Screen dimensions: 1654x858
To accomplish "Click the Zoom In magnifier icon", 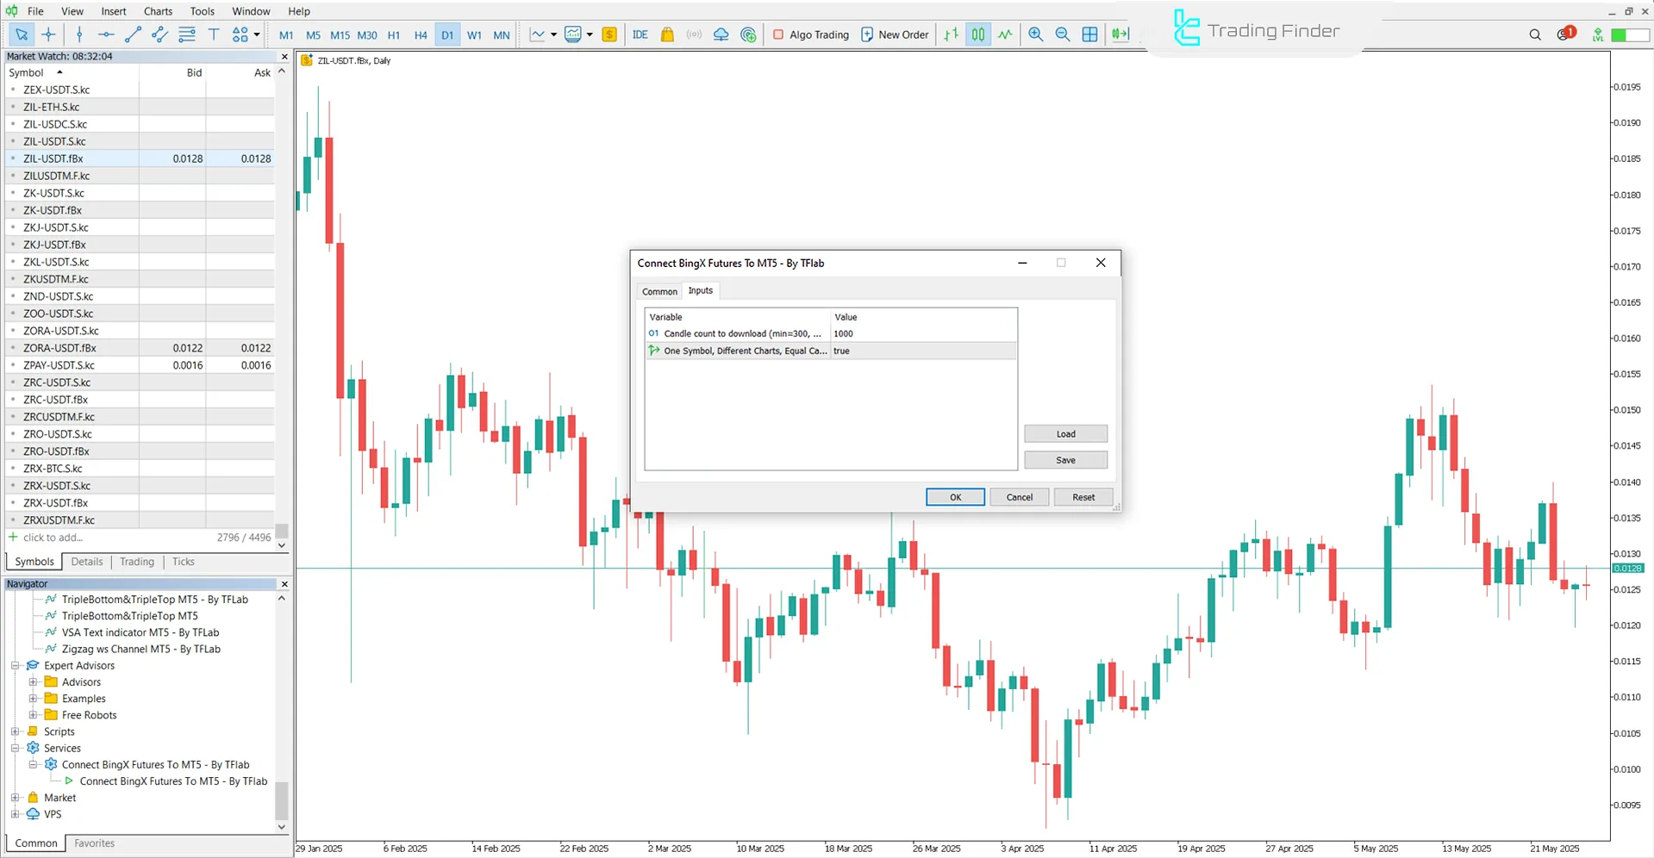I will (x=1035, y=34).
